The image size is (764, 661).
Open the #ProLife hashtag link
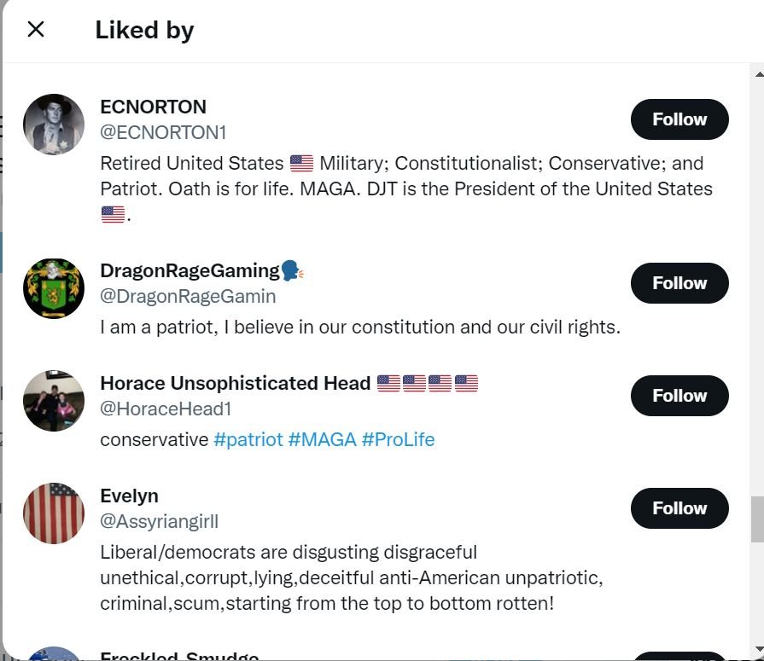[398, 440]
